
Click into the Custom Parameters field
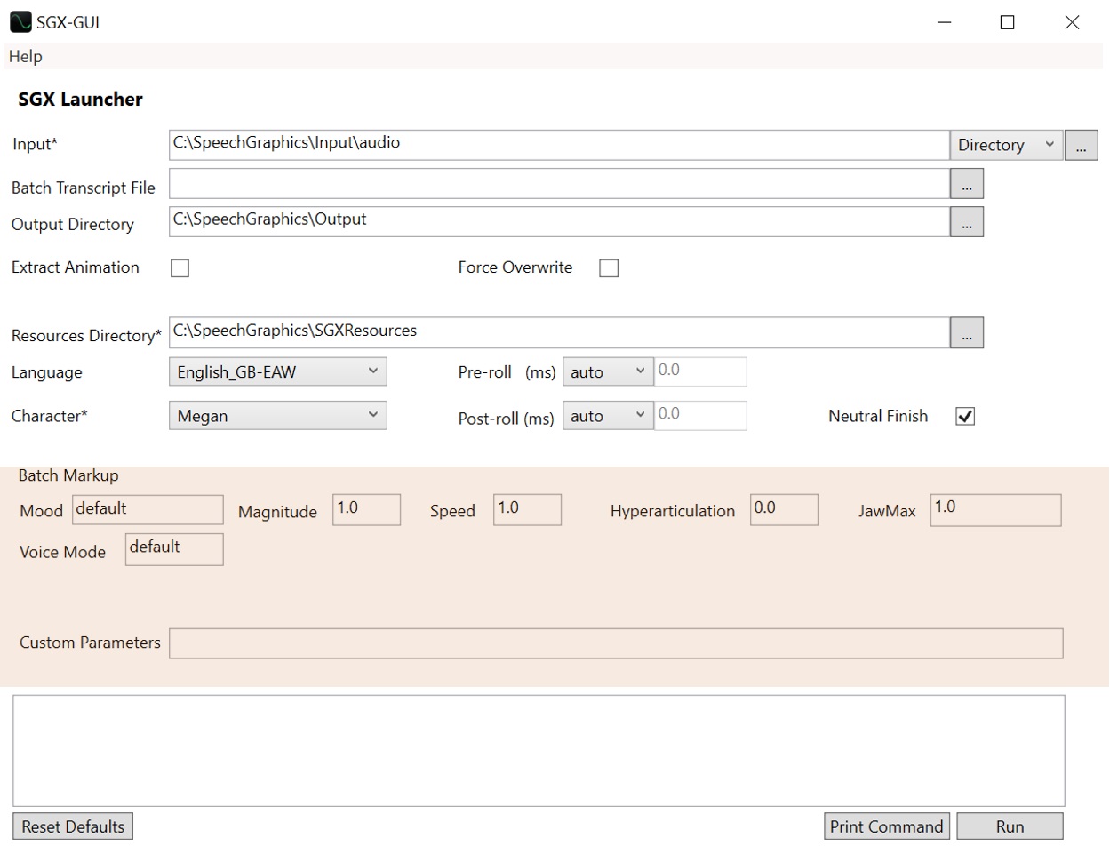(x=615, y=643)
